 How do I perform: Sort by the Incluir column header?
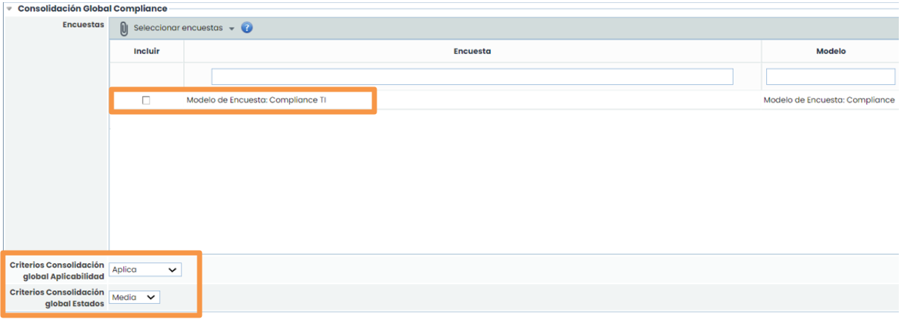click(146, 52)
